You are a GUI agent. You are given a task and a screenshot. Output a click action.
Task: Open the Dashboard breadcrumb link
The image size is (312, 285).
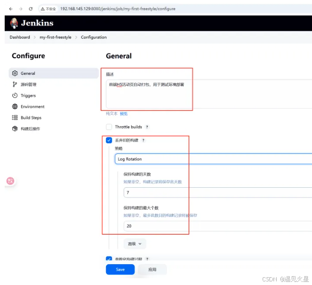(20, 37)
